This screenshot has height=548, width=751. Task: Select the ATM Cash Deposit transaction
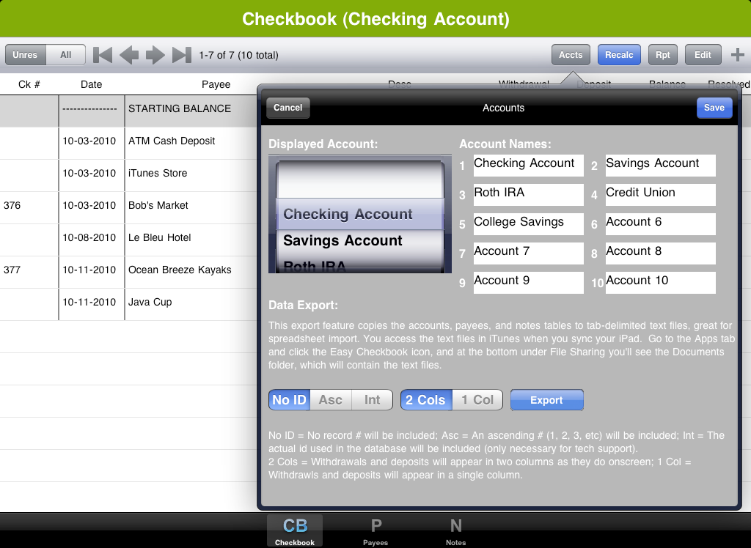click(128, 143)
